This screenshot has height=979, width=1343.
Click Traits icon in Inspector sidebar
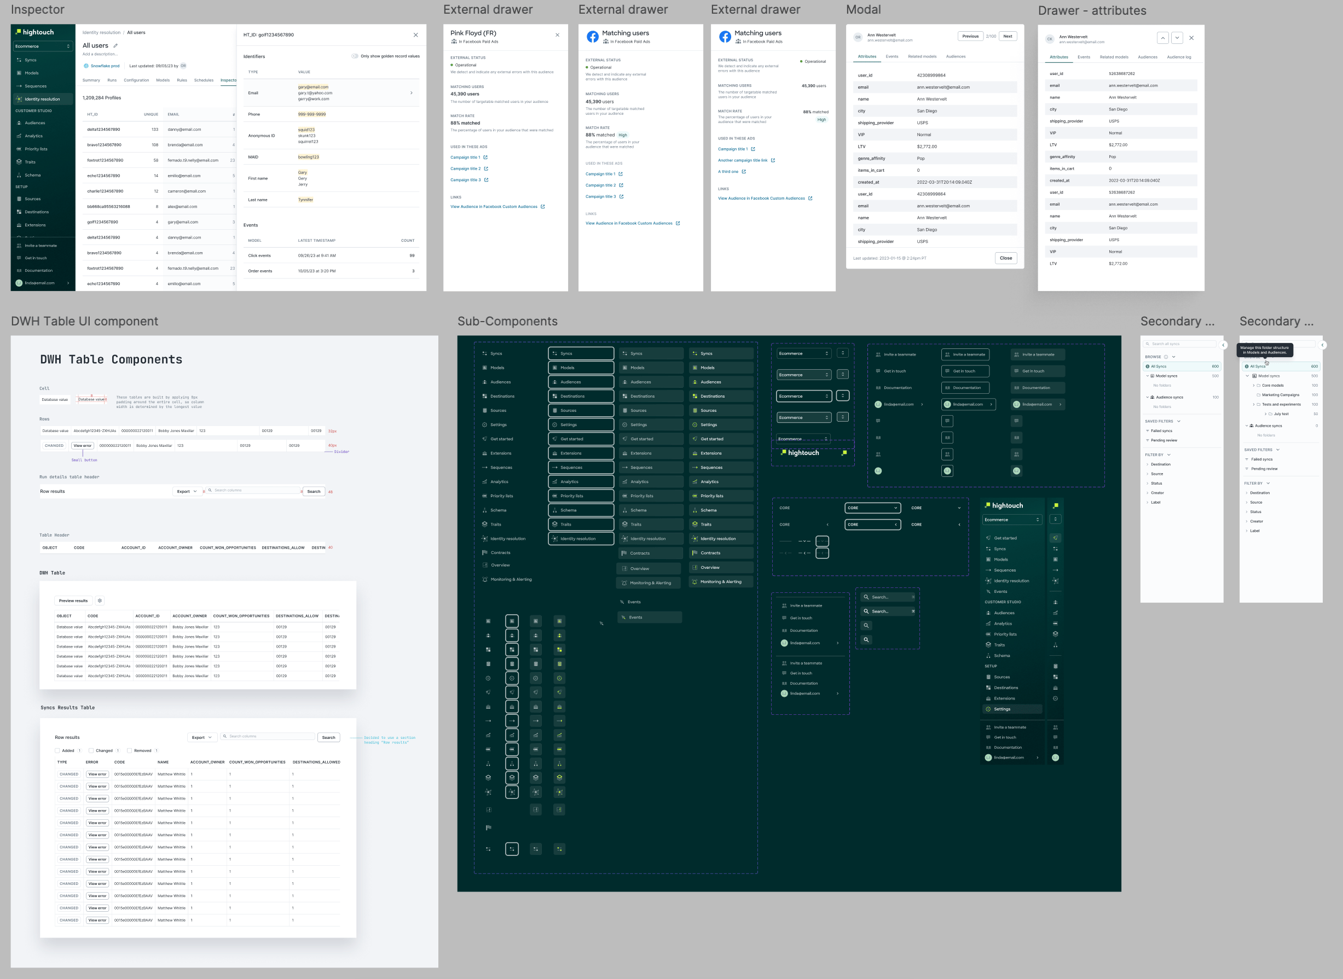pos(19,162)
